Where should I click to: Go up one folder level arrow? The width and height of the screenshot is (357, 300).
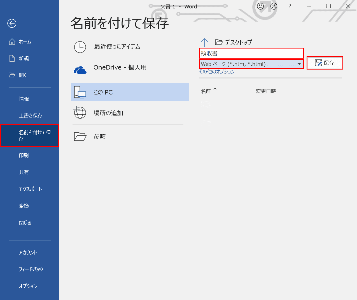(x=205, y=42)
